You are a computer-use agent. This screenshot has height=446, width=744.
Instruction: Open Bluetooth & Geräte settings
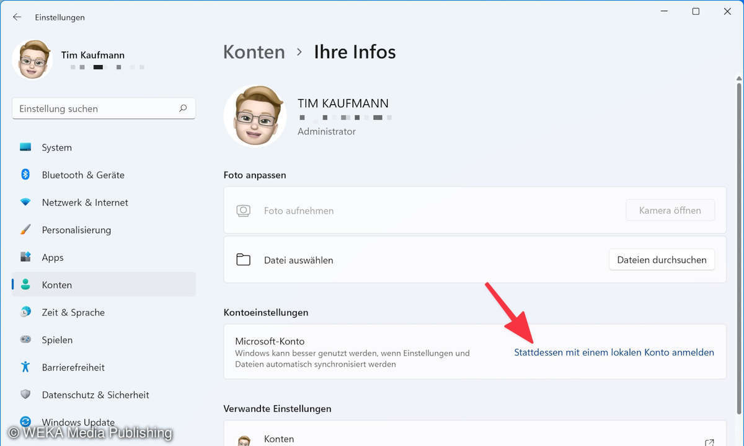pyautogui.click(x=104, y=175)
